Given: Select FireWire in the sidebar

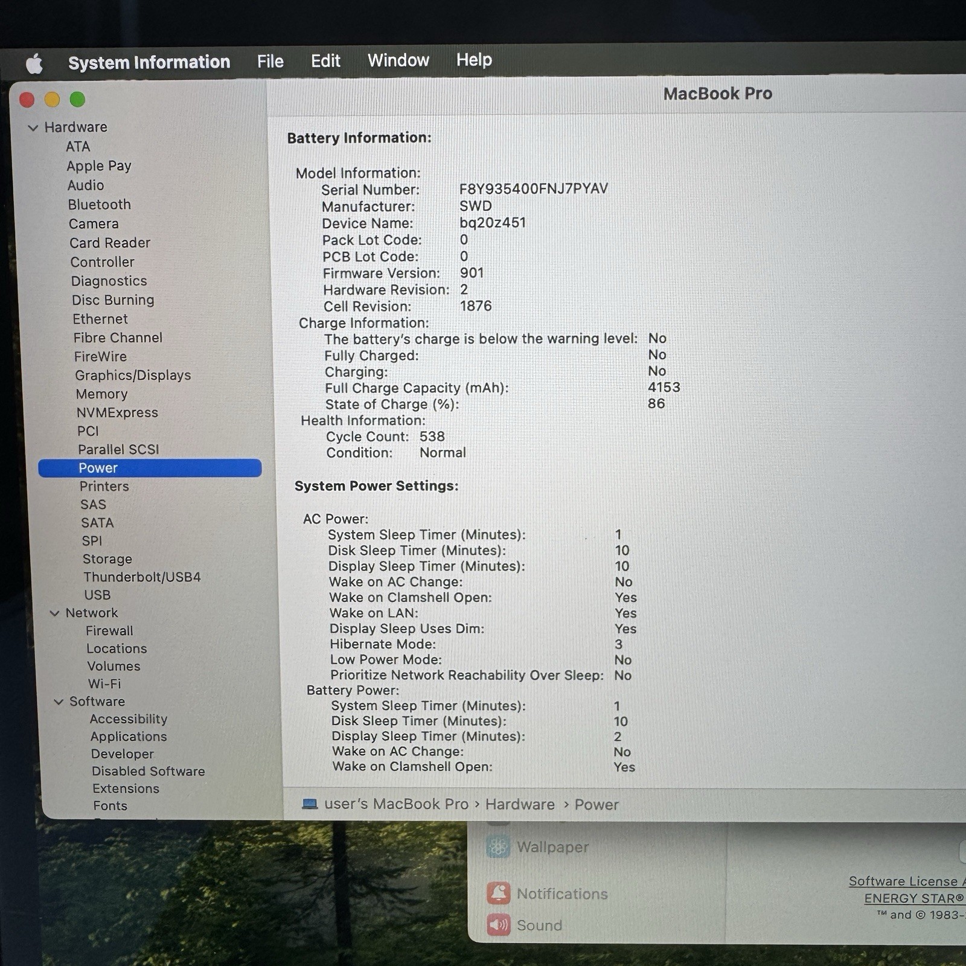Looking at the screenshot, I should [100, 356].
